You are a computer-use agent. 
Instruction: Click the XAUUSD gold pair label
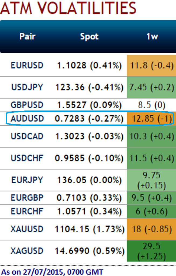[x=27, y=229]
